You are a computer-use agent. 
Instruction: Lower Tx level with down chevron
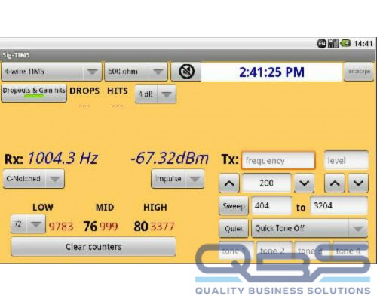[358, 183]
